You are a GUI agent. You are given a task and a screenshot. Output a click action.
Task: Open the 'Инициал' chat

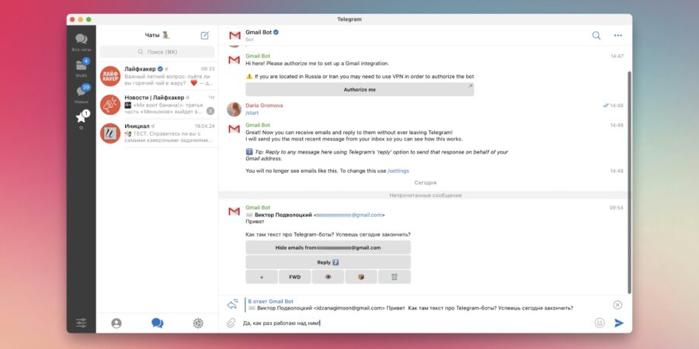point(158,133)
